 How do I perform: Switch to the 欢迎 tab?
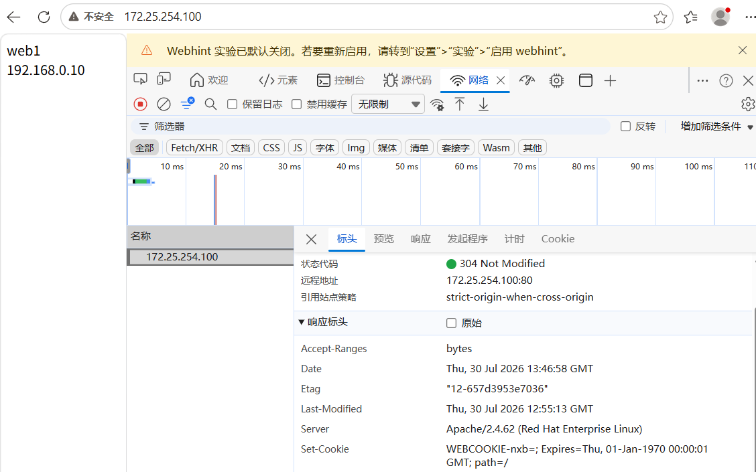pyautogui.click(x=209, y=80)
